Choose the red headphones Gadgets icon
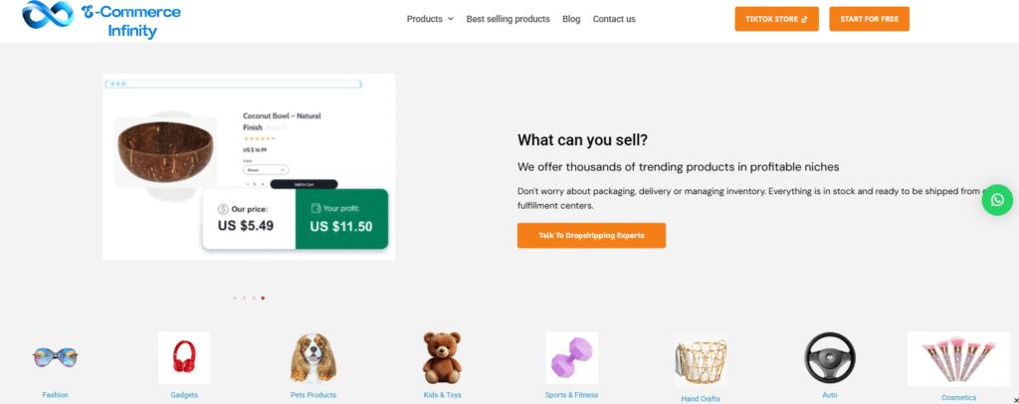 tap(184, 358)
